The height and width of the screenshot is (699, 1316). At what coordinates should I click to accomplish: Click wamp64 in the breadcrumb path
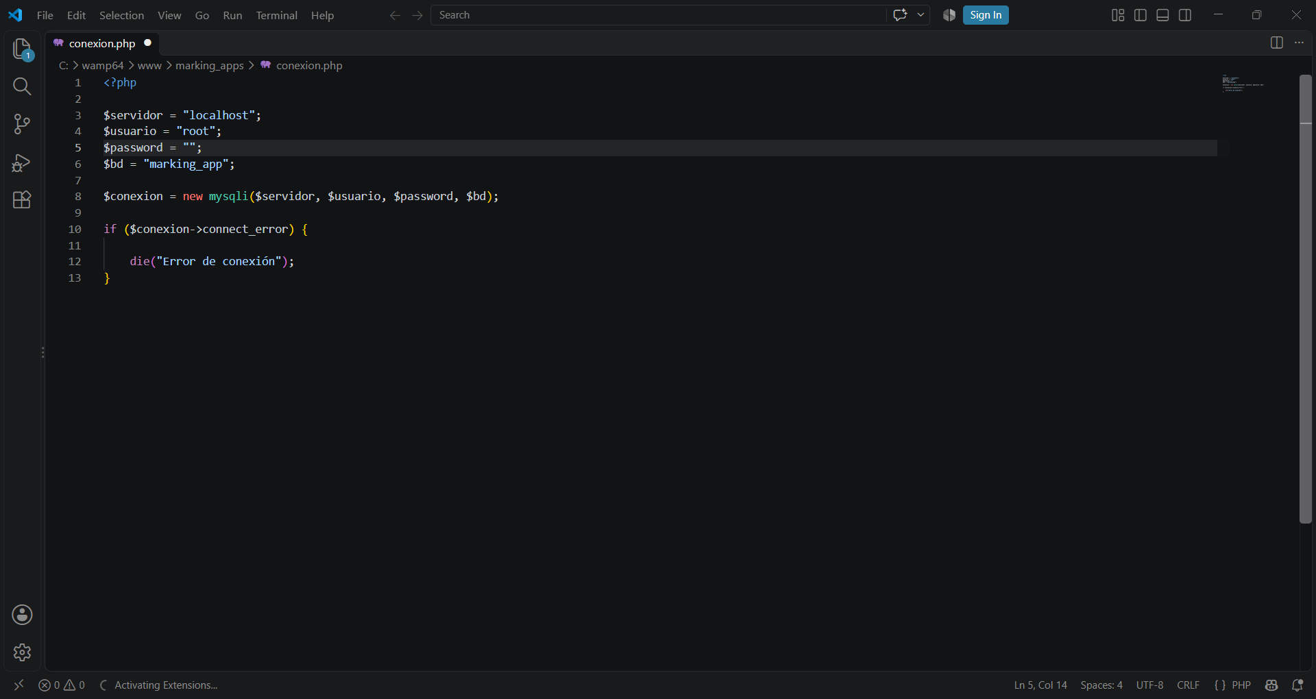(103, 65)
